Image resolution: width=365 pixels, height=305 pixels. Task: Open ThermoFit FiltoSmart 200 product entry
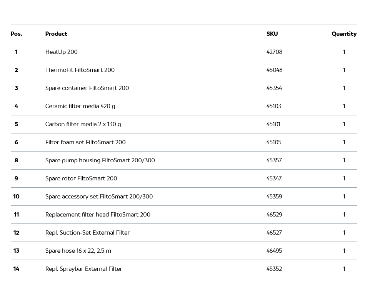tap(80, 70)
